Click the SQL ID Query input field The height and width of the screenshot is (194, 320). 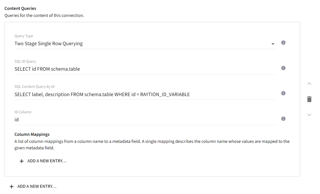[104, 69]
